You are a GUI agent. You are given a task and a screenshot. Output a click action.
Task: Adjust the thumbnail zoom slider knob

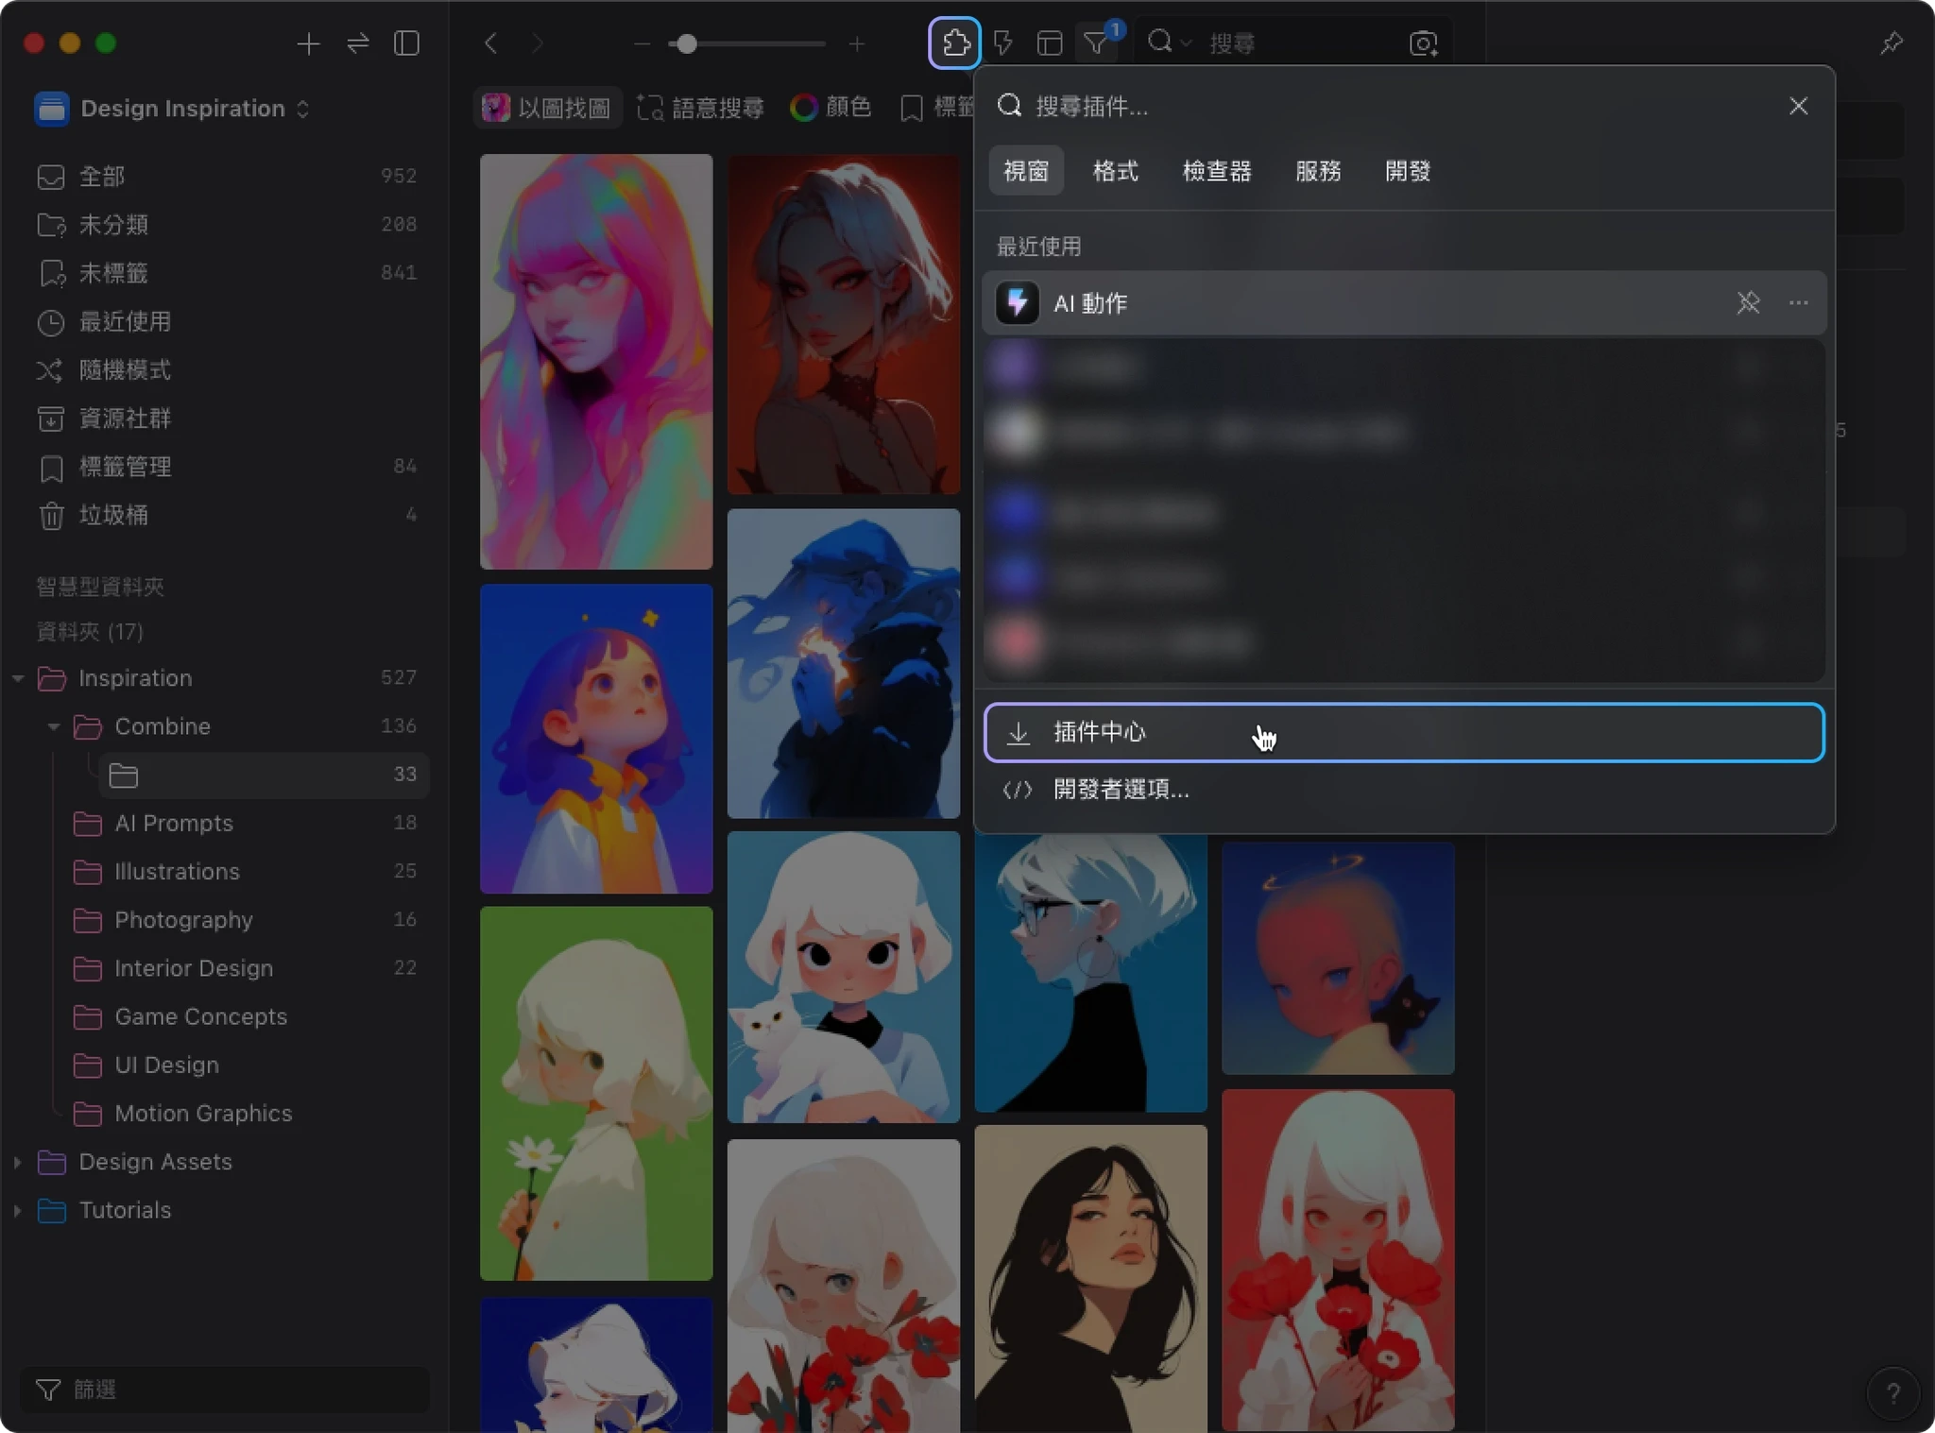click(x=687, y=43)
